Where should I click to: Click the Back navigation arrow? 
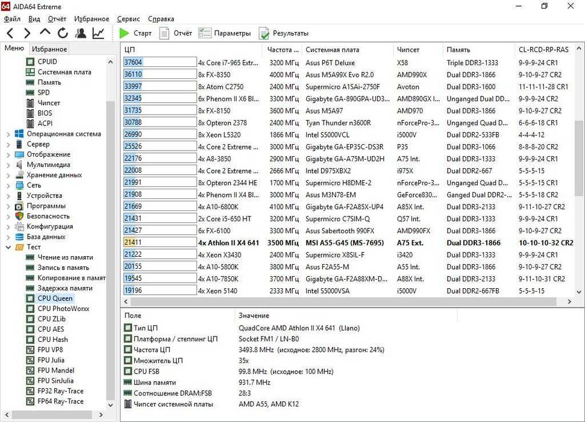pyautogui.click(x=10, y=33)
